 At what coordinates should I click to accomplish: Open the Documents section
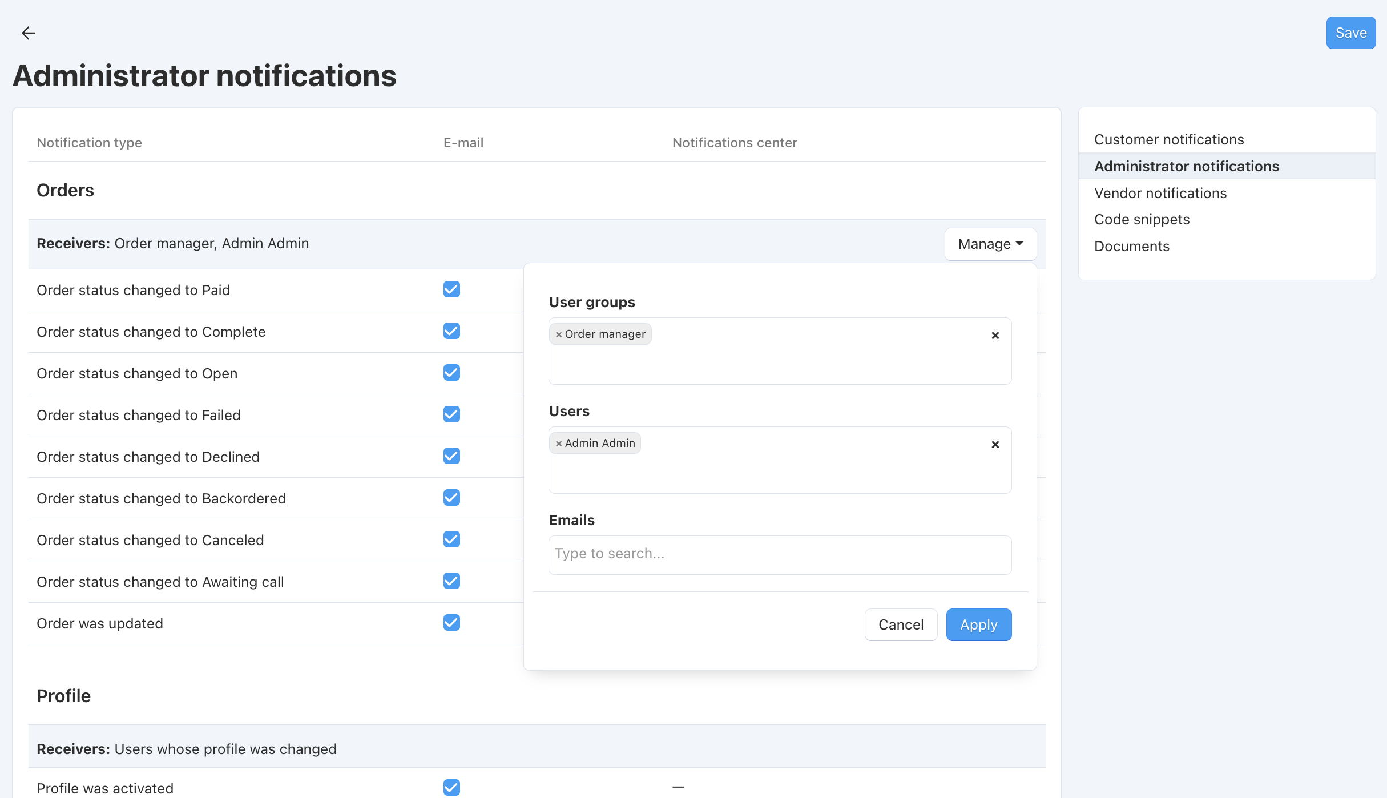[1132, 246]
